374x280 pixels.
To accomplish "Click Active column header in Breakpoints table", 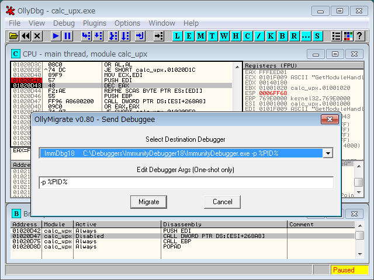I will [117, 224].
